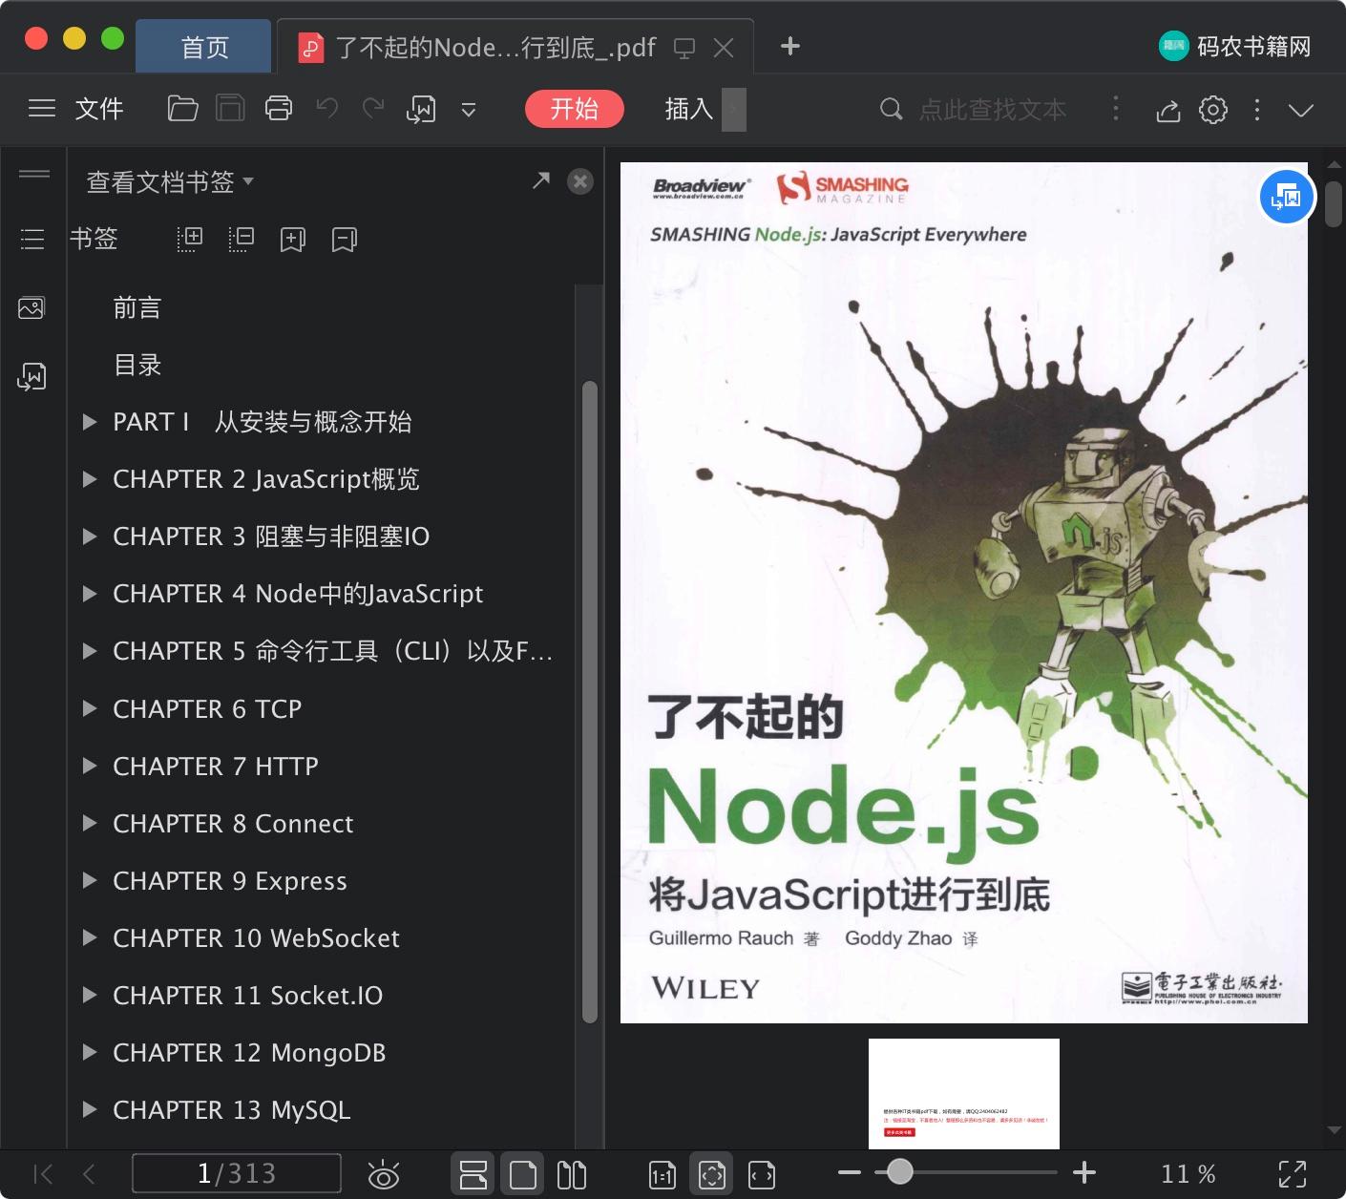Click the share export icon
Image resolution: width=1346 pixels, height=1199 pixels.
point(1168,110)
